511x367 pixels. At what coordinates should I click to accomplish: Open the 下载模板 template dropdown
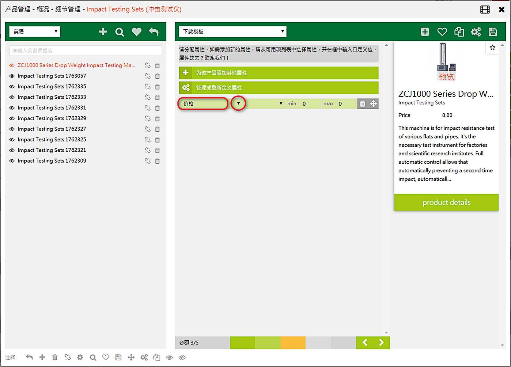point(233,32)
